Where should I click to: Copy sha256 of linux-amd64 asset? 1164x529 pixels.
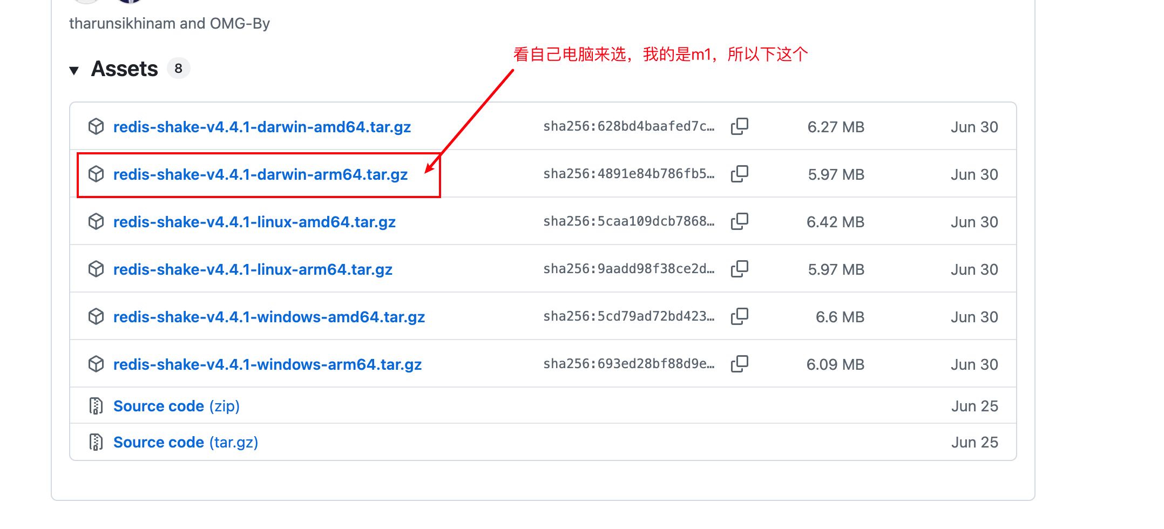point(740,221)
